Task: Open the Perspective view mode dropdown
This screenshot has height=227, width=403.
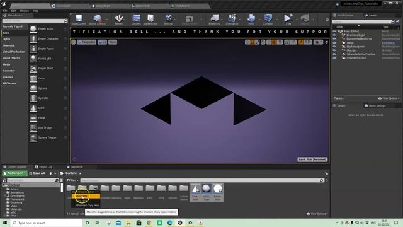Action: point(86,42)
